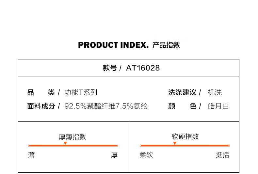258x174 pixels.
Task: Click the 92.5%聚酯纤维7.5%氨纶 composition text
Action: (x=106, y=106)
